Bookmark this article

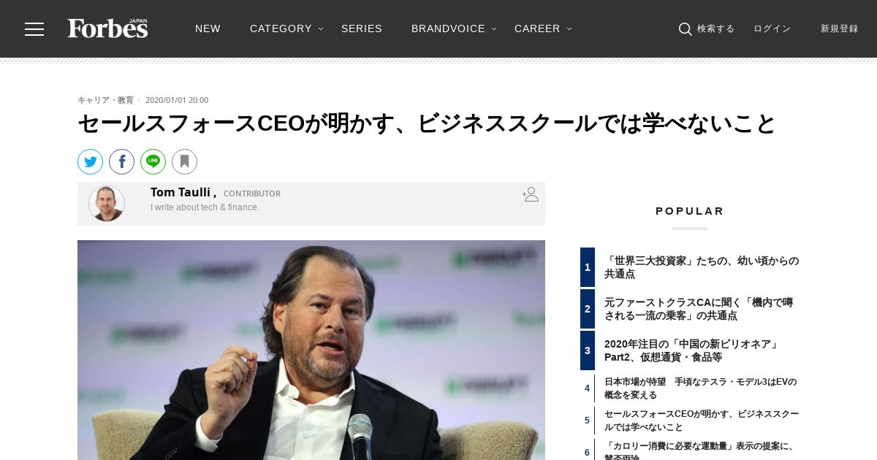pos(185,162)
